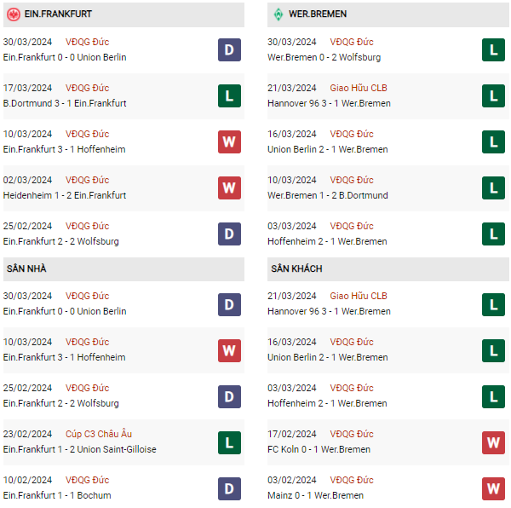Click L badge beside Wer.Bremen 0-2 Wolfsburg
Screen dimensions: 511x508
tap(493, 49)
